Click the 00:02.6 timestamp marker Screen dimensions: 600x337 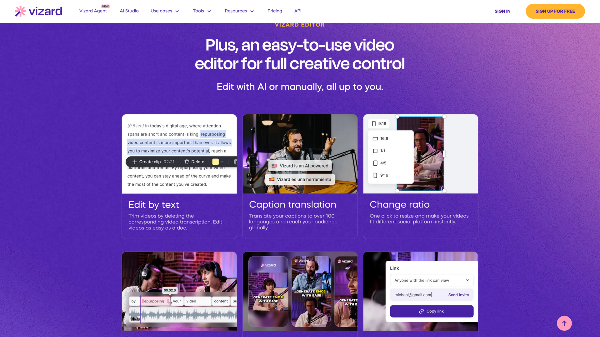point(170,290)
